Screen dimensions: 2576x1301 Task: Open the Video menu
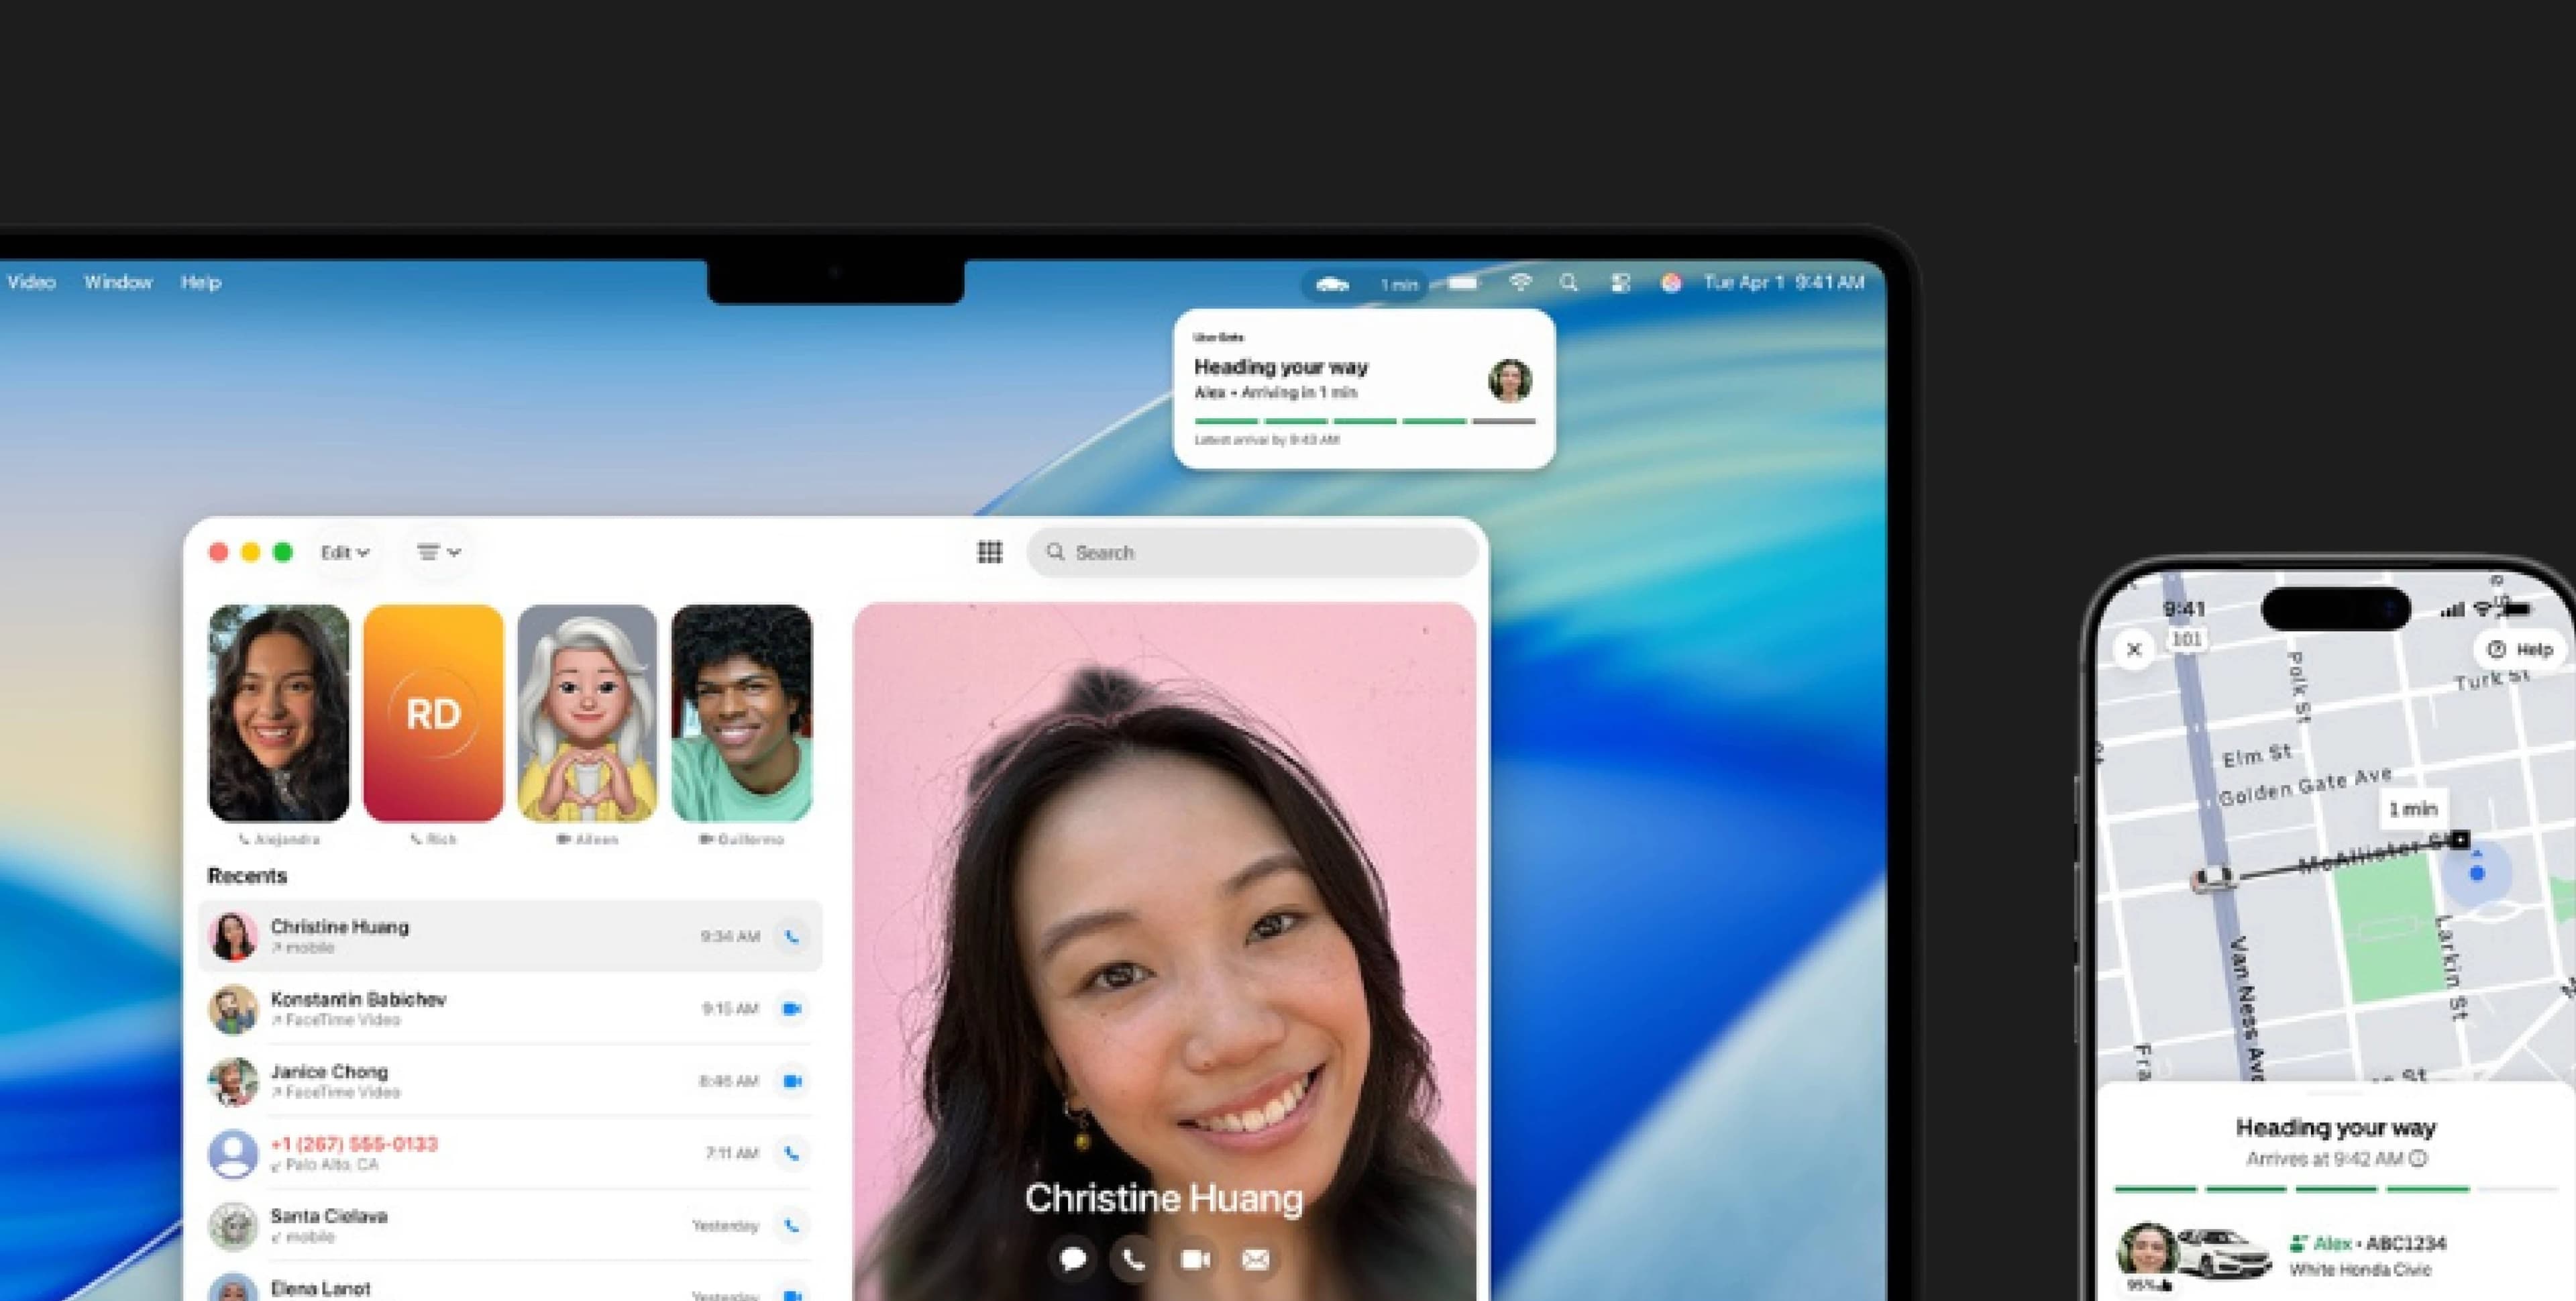point(31,283)
